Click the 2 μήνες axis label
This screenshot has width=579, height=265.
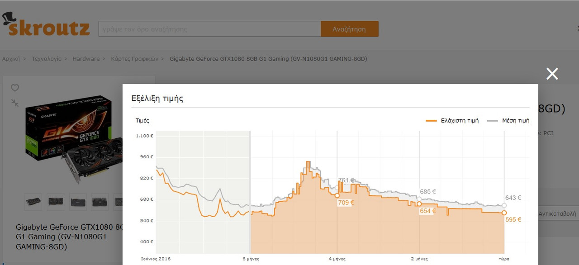(x=419, y=259)
